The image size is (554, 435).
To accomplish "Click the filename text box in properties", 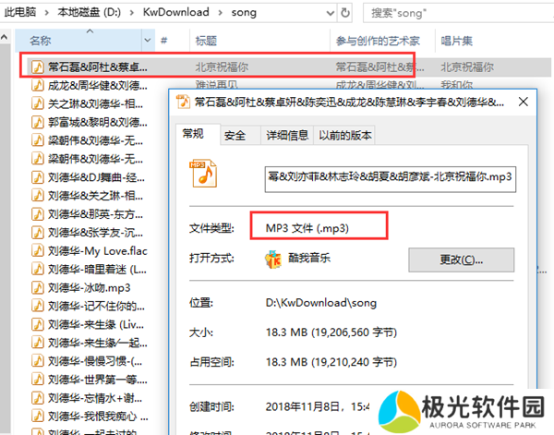I will pyautogui.click(x=389, y=176).
